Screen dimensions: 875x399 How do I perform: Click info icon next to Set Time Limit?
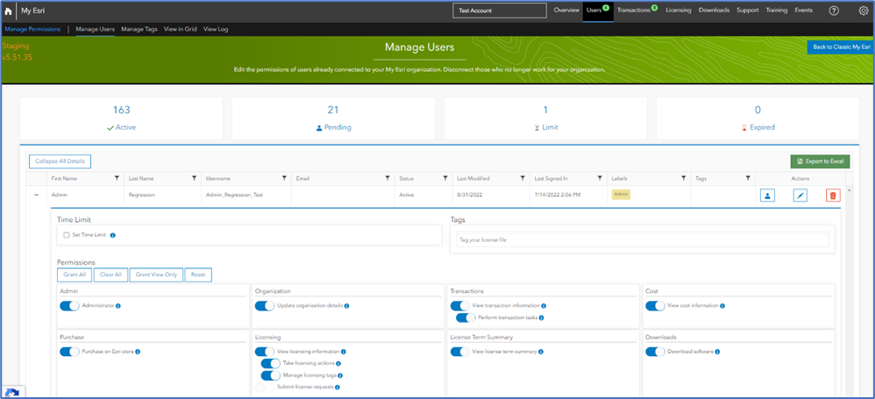click(x=113, y=235)
